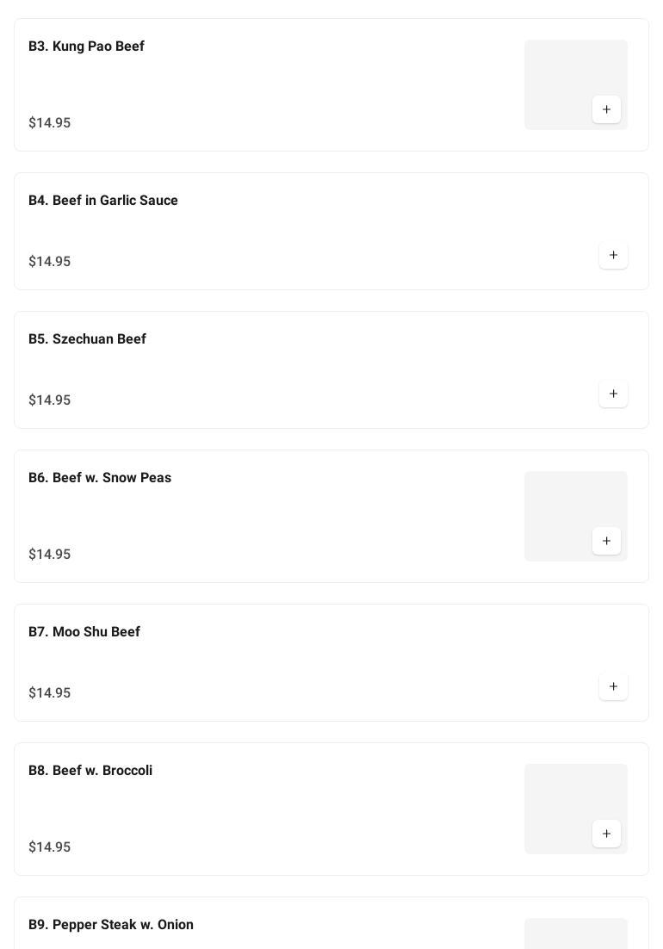
Task: Click Pepper Steak w. Onion thumbnail
Action: coord(575,933)
